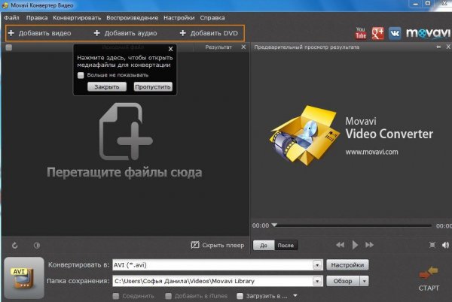Open the YouTube icon link
452x302 pixels.
[361, 33]
